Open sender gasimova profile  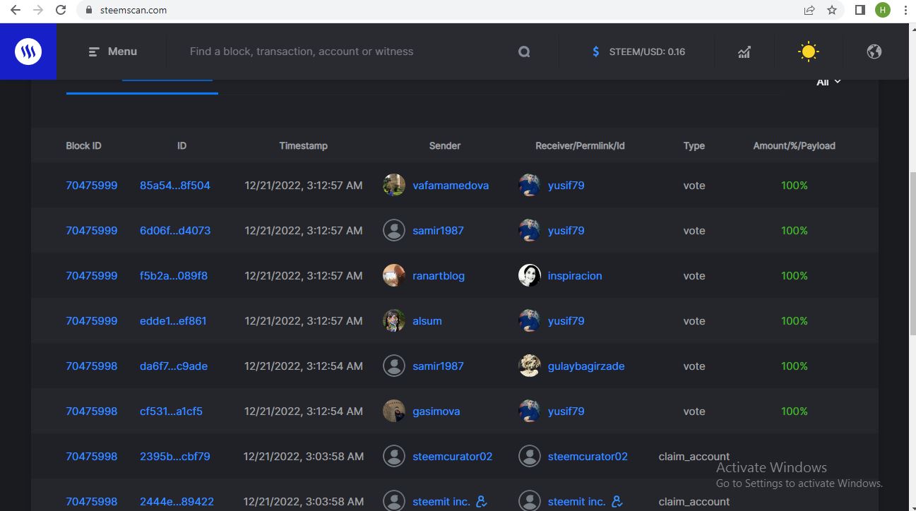[436, 411]
